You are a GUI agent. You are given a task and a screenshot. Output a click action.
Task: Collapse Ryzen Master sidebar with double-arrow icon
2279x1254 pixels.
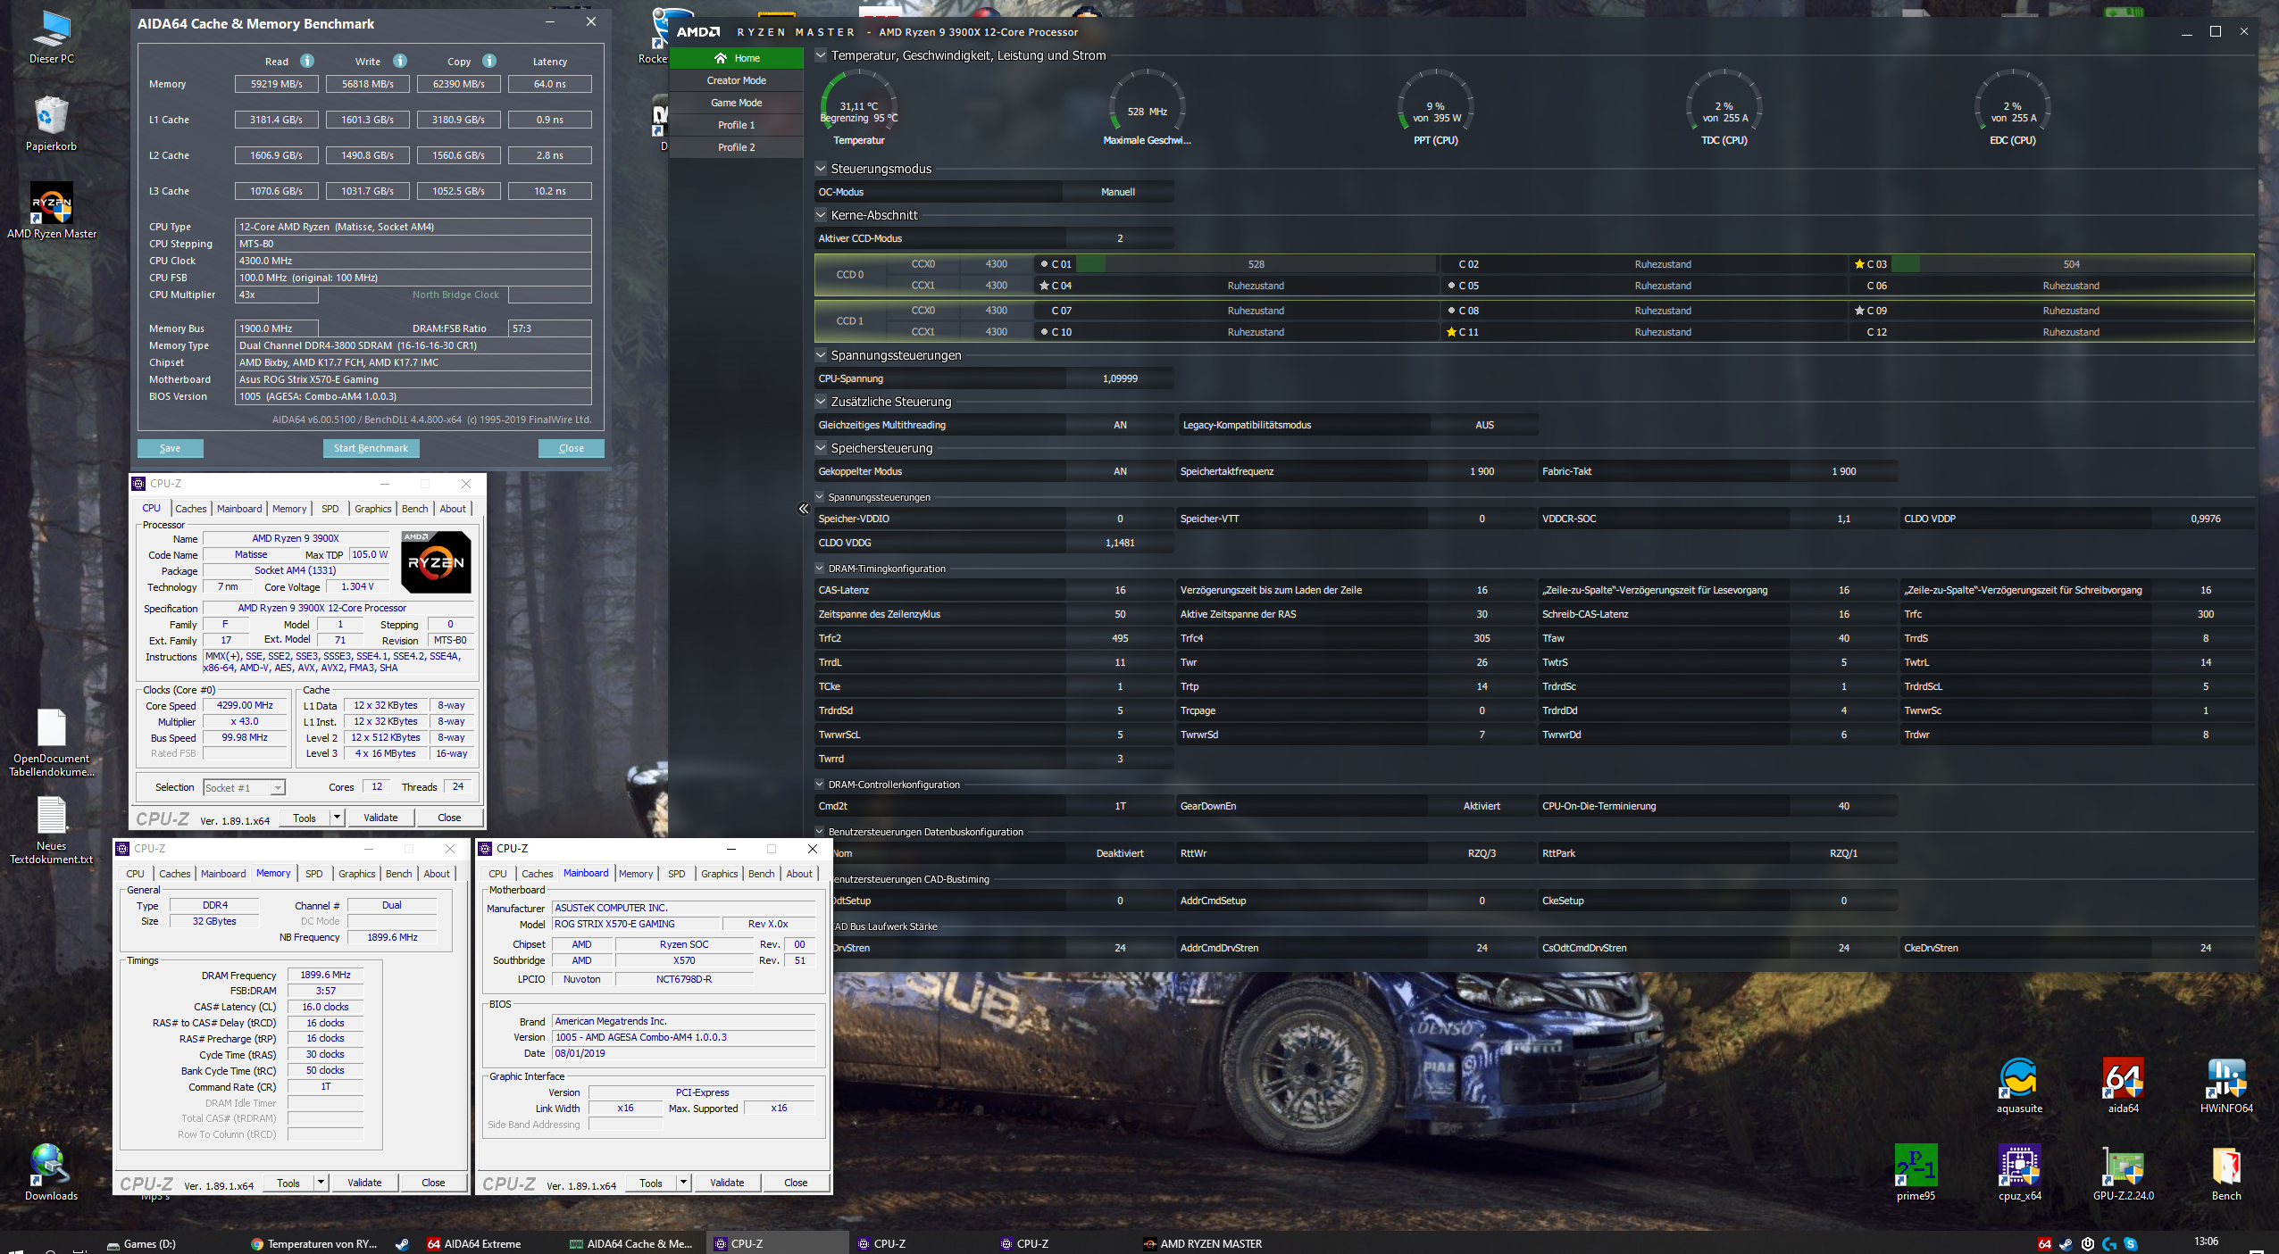[x=803, y=509]
